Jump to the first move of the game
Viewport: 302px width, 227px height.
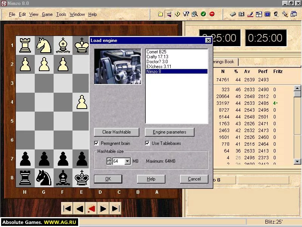(67, 208)
